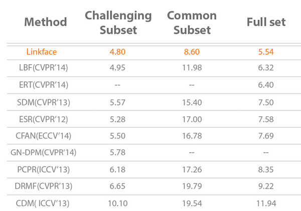Viewport: 301px width, 211px height.
Task: Click the Common Subset column header
Action: [x=192, y=22]
